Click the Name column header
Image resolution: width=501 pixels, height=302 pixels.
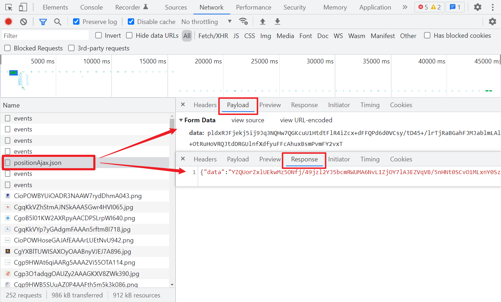[x=88, y=105]
